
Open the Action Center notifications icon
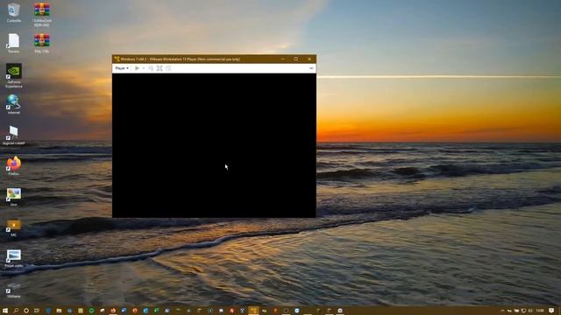551,311
